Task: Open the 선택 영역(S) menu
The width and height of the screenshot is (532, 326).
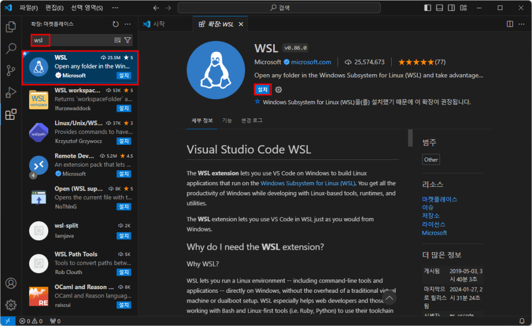Action: coord(87,8)
